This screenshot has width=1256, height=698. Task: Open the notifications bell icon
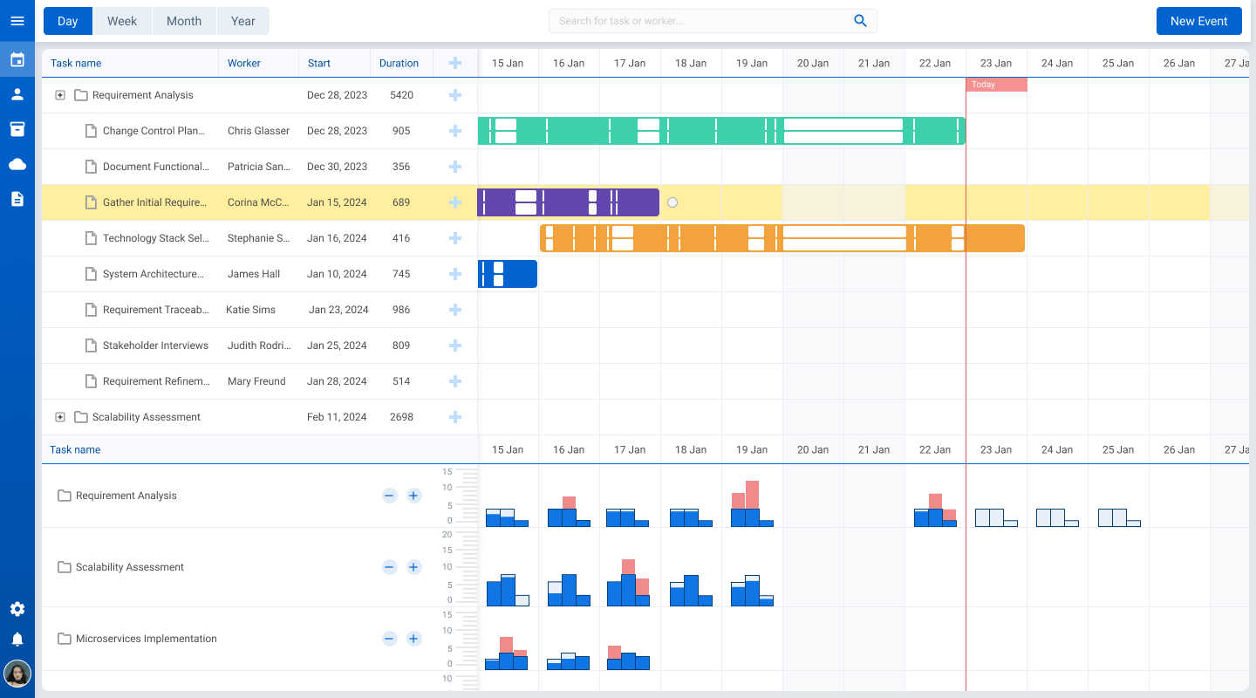17,639
